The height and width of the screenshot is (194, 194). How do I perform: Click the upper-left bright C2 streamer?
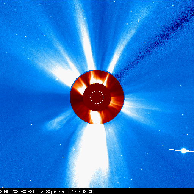click(x=80, y=87)
